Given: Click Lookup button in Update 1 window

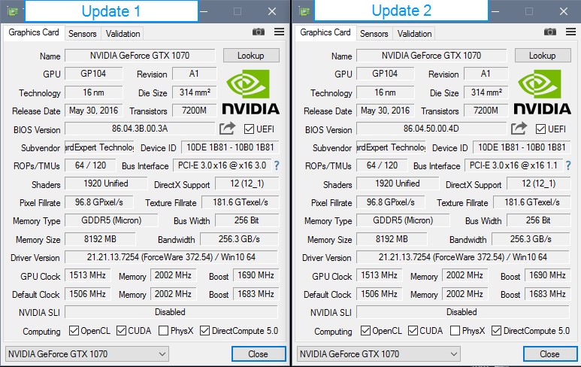Looking at the screenshot, I should click(x=251, y=56).
